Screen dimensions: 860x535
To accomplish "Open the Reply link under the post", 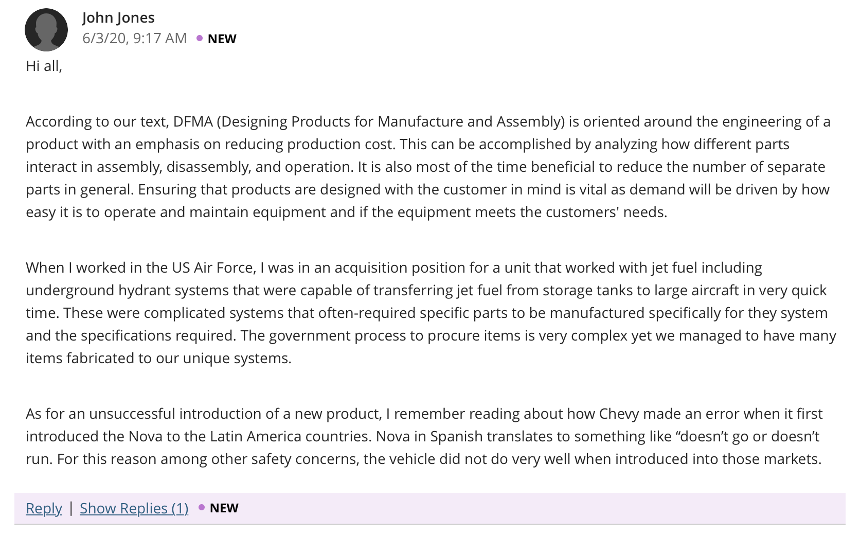I will 44,508.
